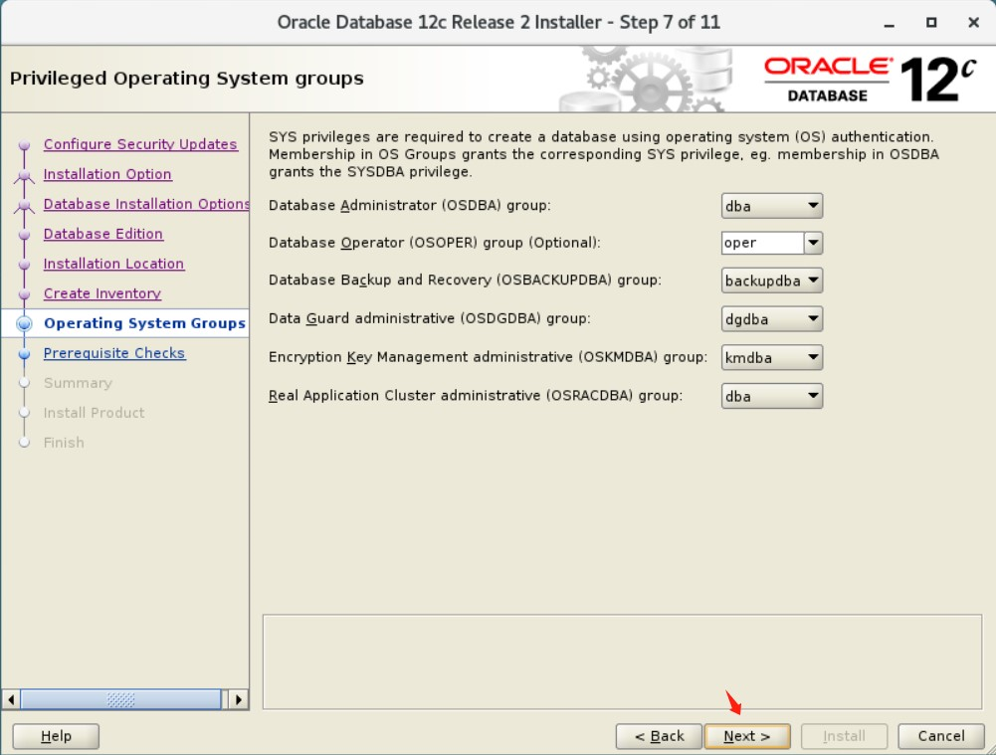Click the Help button
996x755 pixels.
click(x=56, y=736)
